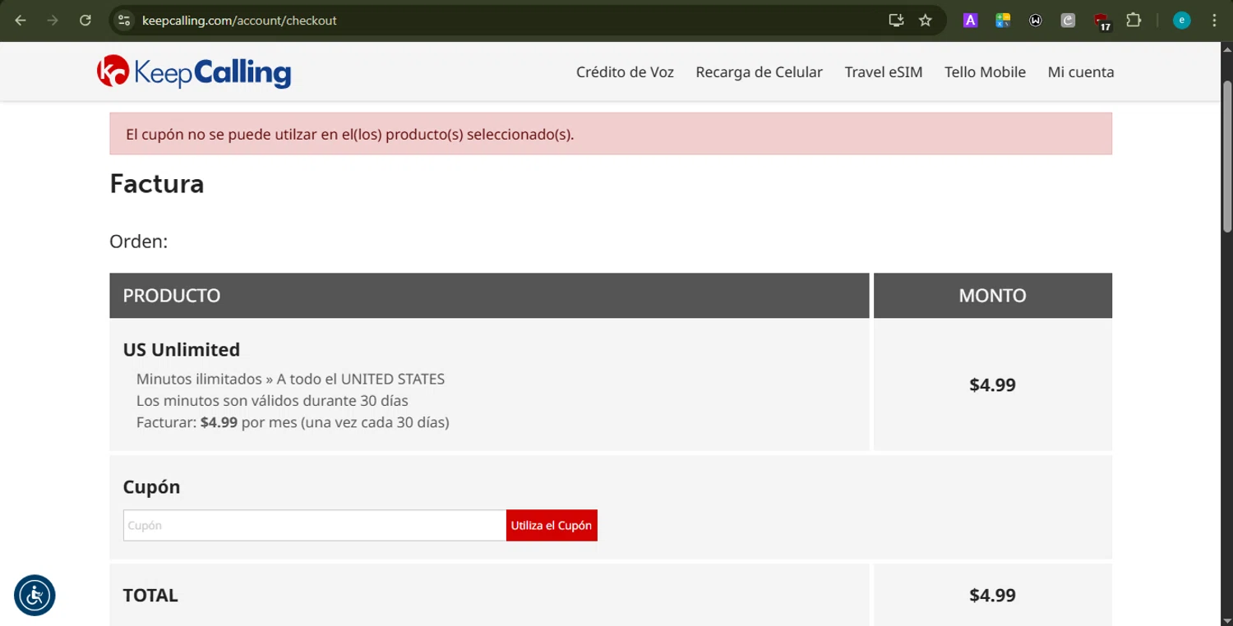Open the accessibility widget icon
1233x626 pixels.
pyautogui.click(x=35, y=596)
